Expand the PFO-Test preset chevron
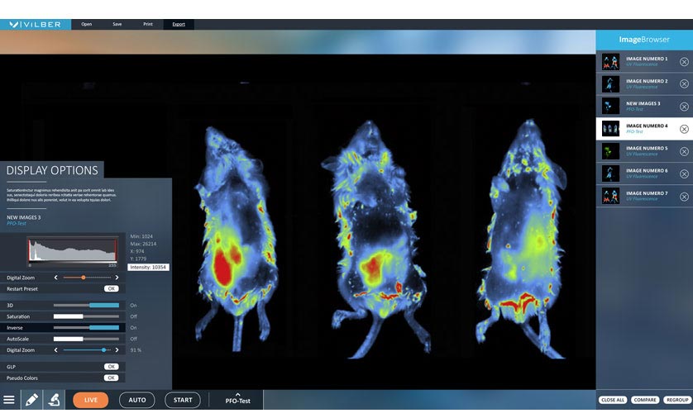This screenshot has width=693, height=418. (x=238, y=394)
